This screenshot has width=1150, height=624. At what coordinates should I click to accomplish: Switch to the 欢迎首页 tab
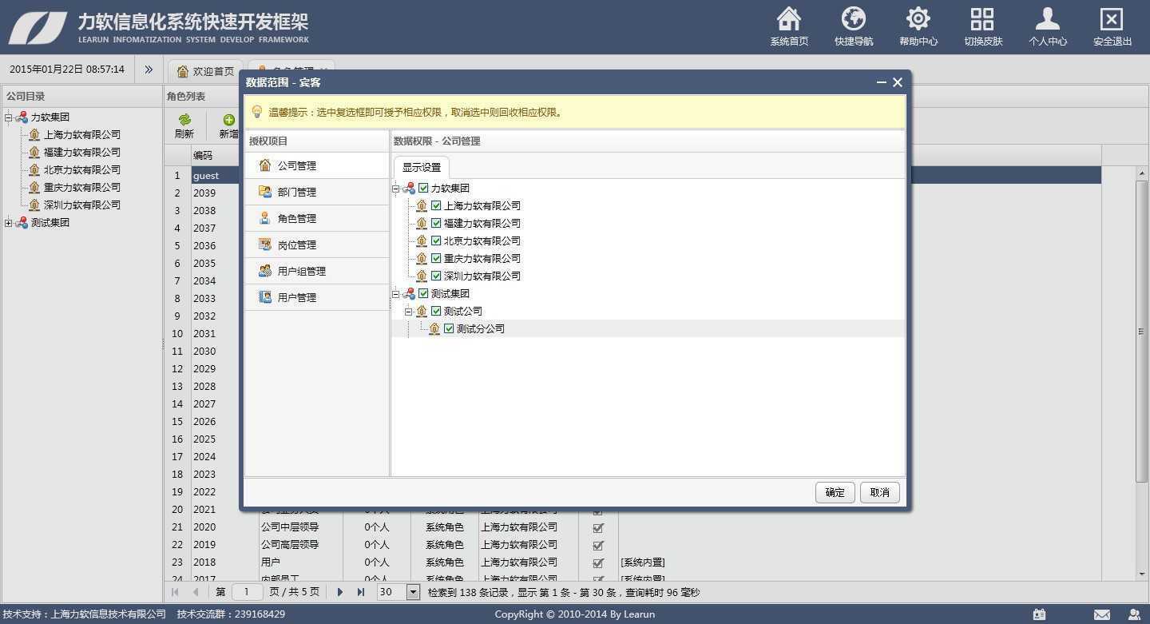pyautogui.click(x=206, y=71)
